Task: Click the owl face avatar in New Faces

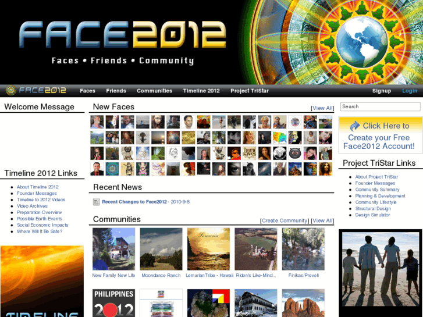Action: [295, 153]
